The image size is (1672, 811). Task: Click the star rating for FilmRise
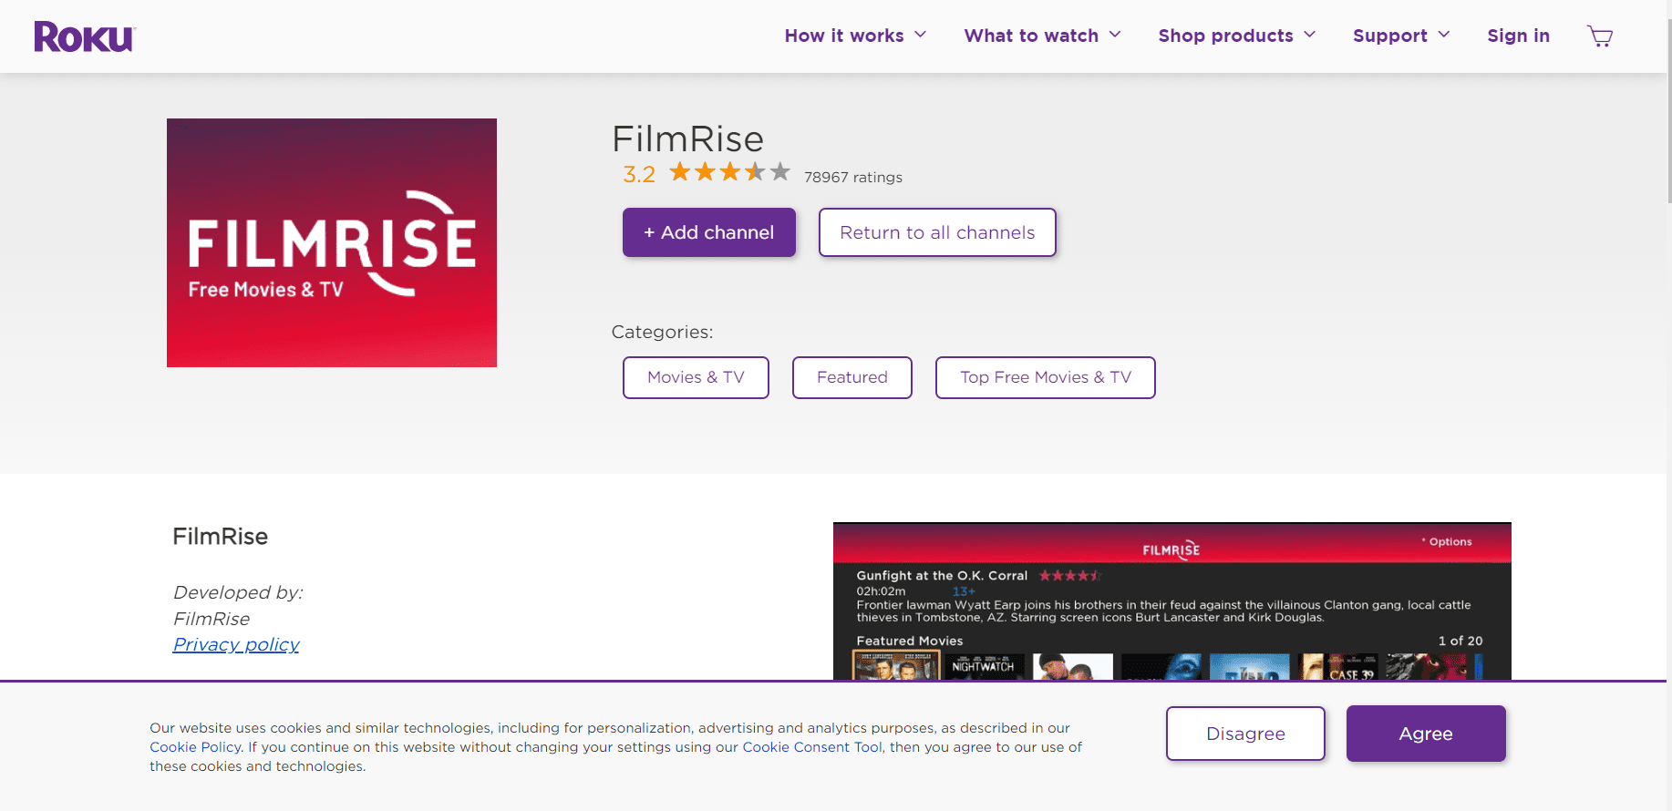(x=728, y=172)
